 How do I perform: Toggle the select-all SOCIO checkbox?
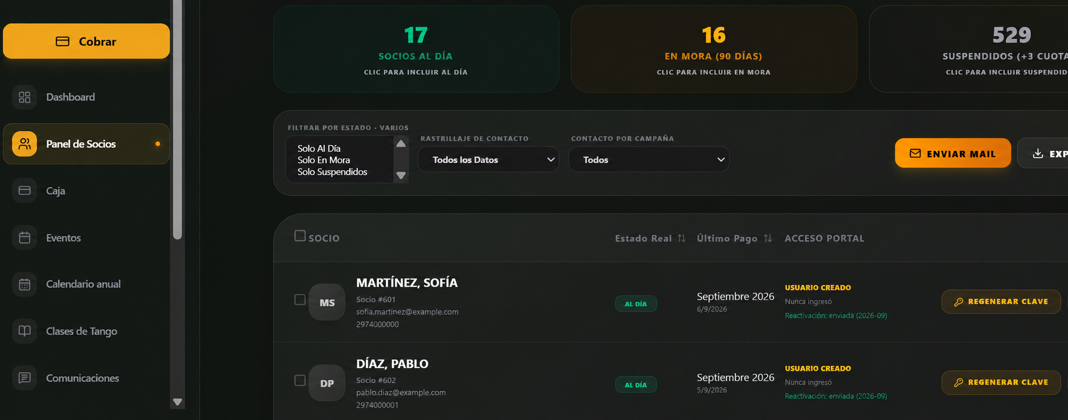click(300, 236)
